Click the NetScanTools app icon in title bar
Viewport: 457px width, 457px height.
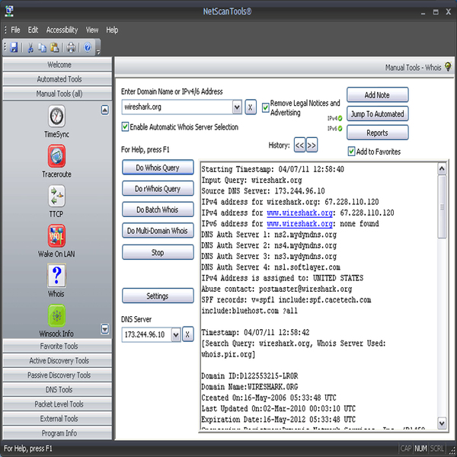click(x=9, y=11)
